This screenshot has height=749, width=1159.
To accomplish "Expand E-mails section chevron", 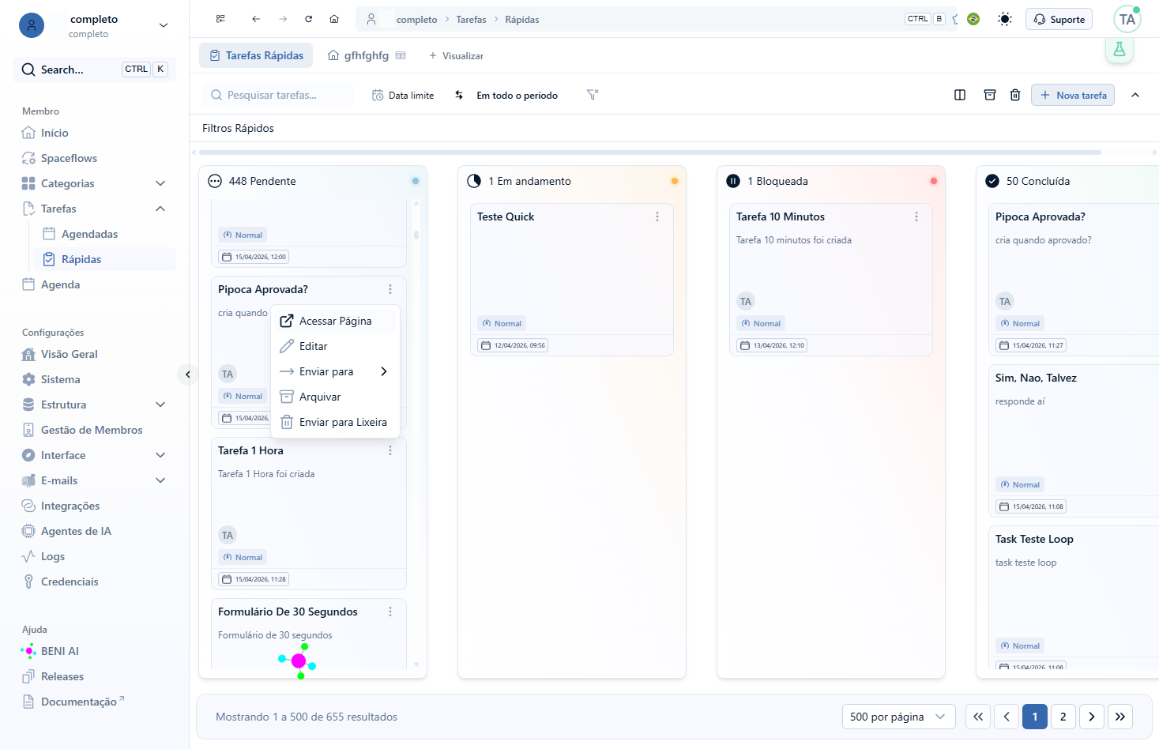I will tap(160, 480).
